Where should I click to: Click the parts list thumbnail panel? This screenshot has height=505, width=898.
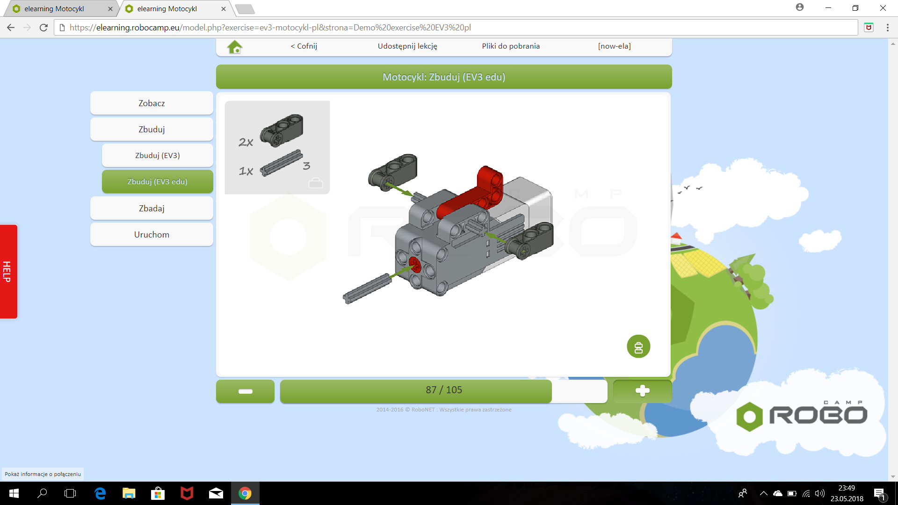tap(277, 147)
